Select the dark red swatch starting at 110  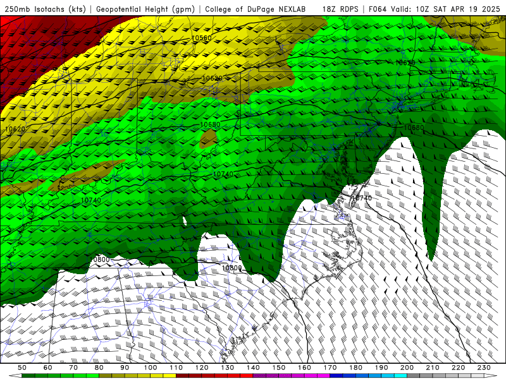(x=182, y=376)
